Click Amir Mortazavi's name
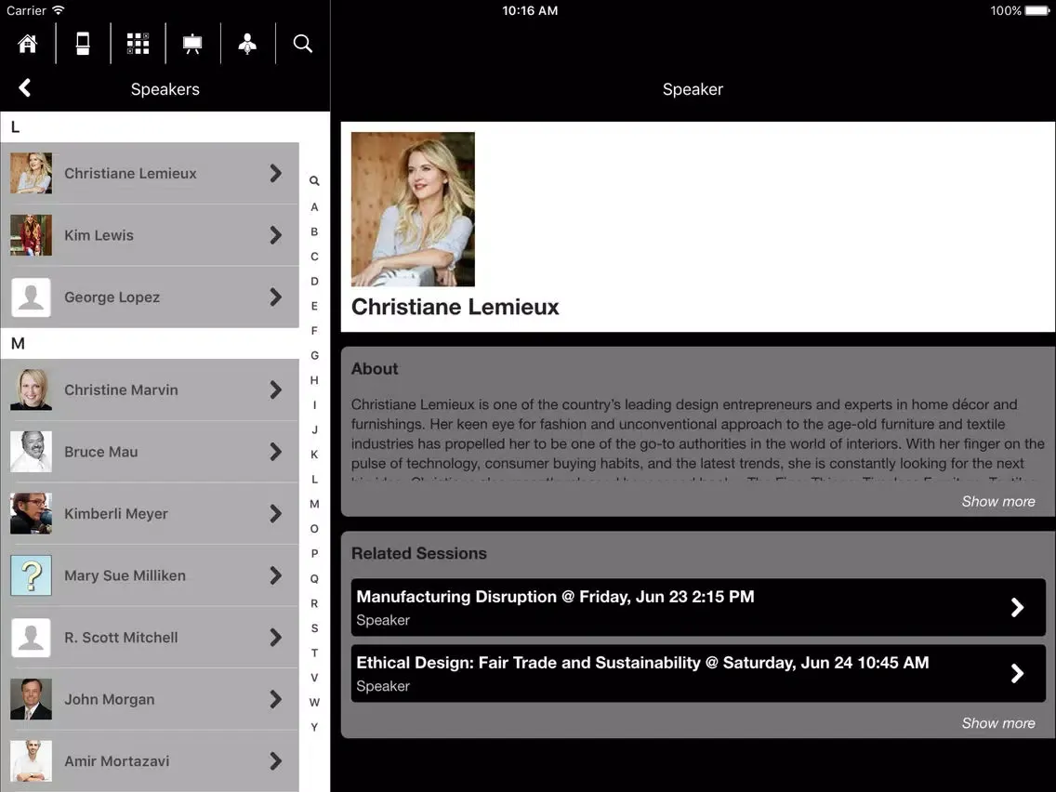1056x792 pixels. tap(116, 761)
